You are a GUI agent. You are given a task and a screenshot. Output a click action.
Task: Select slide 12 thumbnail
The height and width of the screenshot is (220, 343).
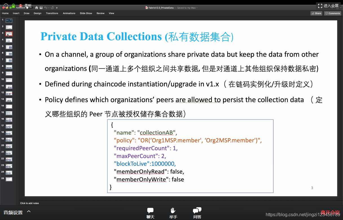9,93
